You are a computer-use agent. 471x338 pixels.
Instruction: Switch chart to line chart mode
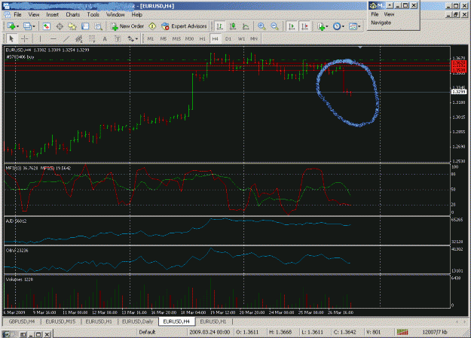(246, 26)
